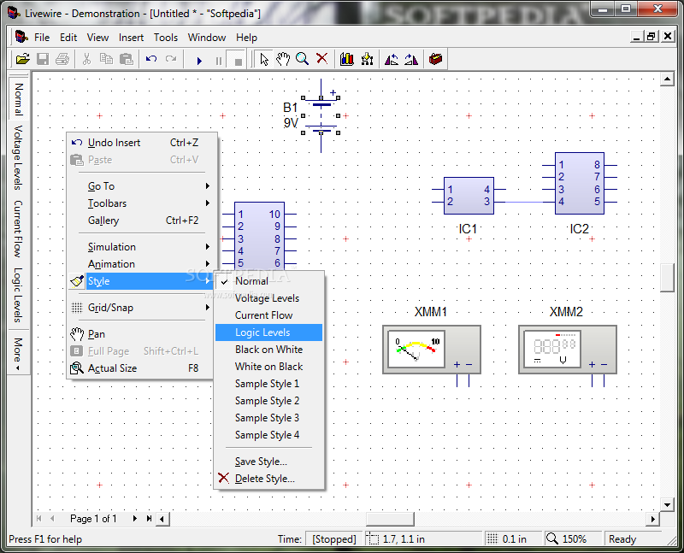Click the 150% zoom status indicator
The image size is (684, 553).
pyautogui.click(x=572, y=539)
